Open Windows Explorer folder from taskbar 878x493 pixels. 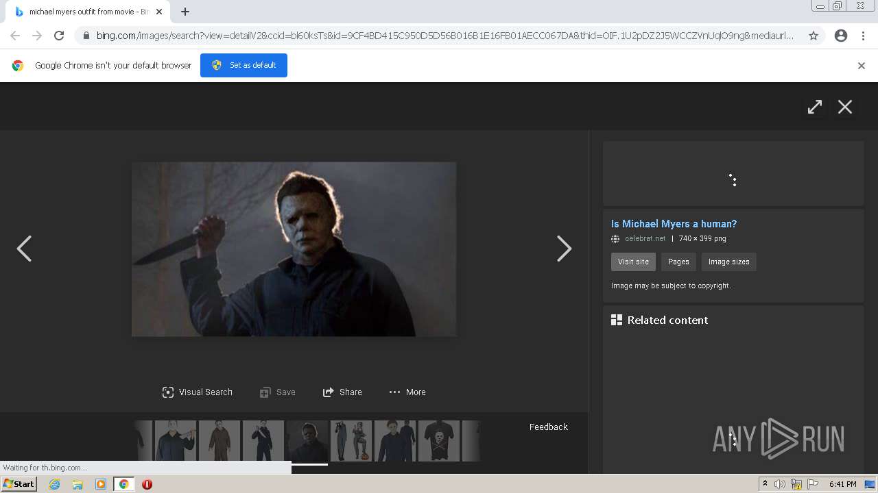[78, 484]
